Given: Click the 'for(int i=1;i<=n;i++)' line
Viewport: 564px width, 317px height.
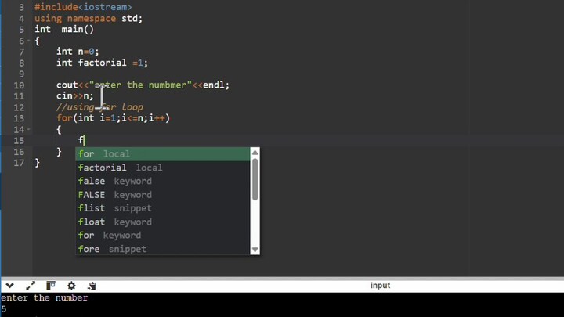Looking at the screenshot, I should tap(113, 118).
